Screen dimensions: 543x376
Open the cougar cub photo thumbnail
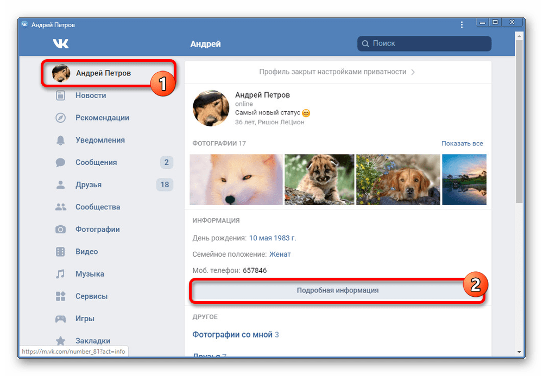[319, 180]
